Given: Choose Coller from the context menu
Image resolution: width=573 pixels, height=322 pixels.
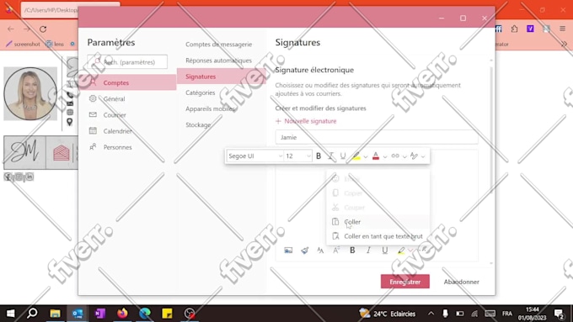Looking at the screenshot, I should [x=378, y=222].
